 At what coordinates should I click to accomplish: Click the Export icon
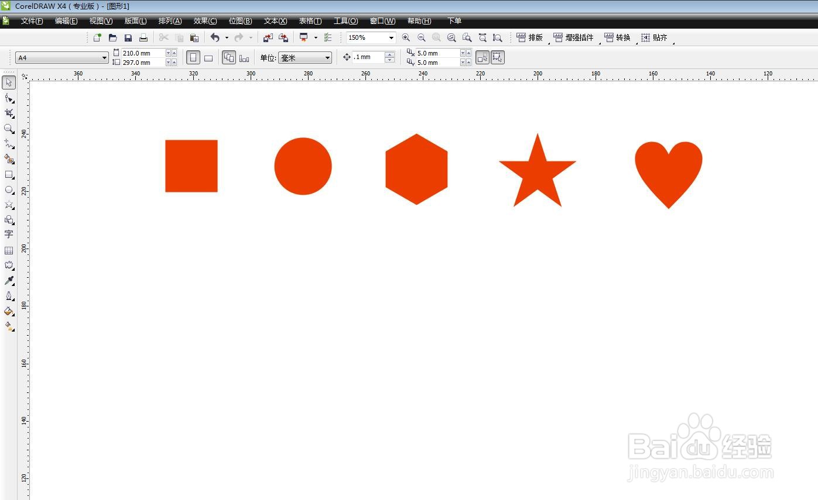283,37
